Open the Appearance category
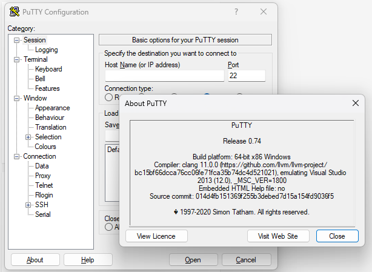 point(53,108)
